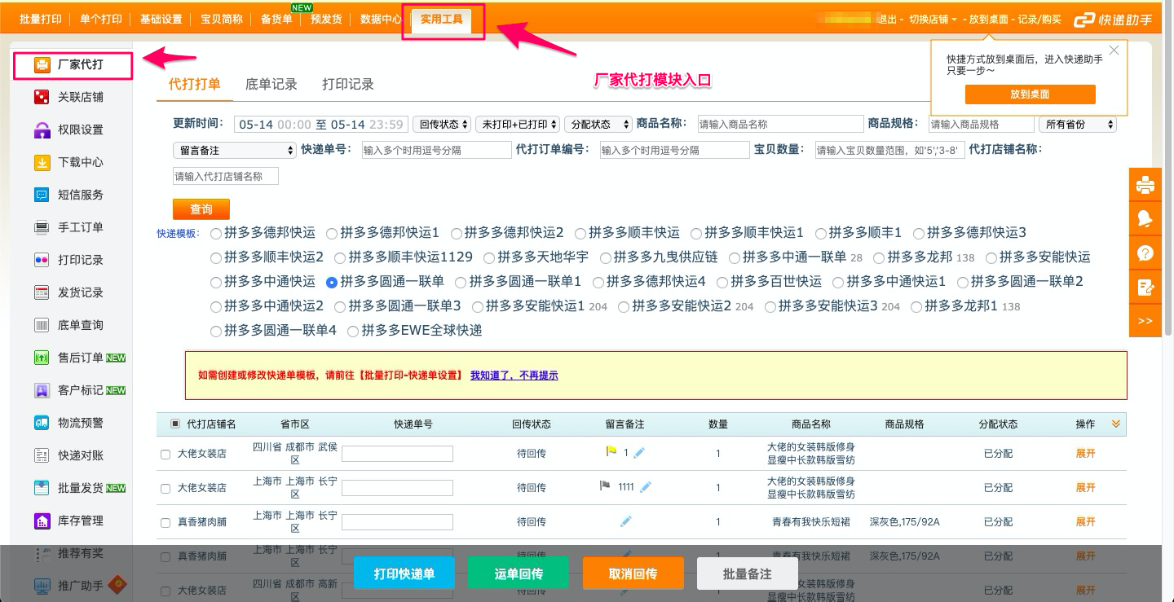Open 库存管理 house icon
Viewport: 1174px width, 602px height.
point(42,521)
